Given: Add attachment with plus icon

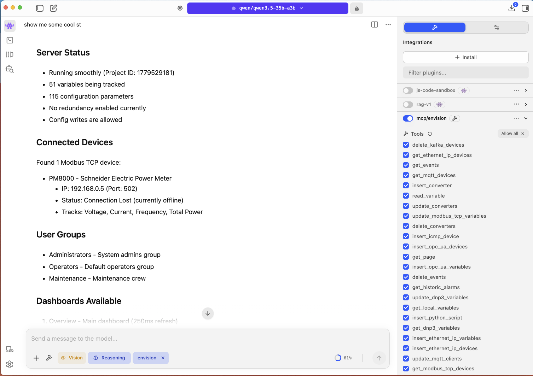Looking at the screenshot, I should 36,358.
